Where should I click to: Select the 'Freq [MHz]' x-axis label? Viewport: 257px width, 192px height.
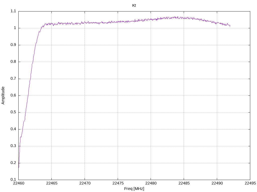(134, 189)
